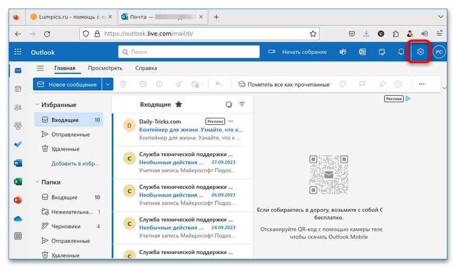Image resolution: width=456 pixels, height=268 pixels.
Task: Open To Do checkmark app
Action: tap(18, 144)
